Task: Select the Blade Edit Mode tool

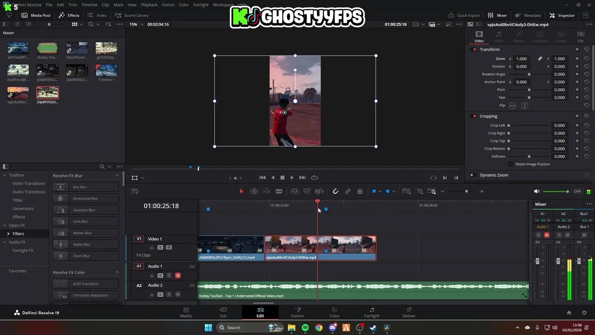Action: [x=279, y=191]
